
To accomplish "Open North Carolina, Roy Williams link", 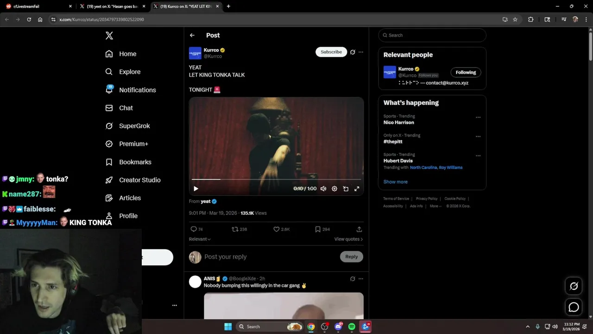I will point(436,167).
